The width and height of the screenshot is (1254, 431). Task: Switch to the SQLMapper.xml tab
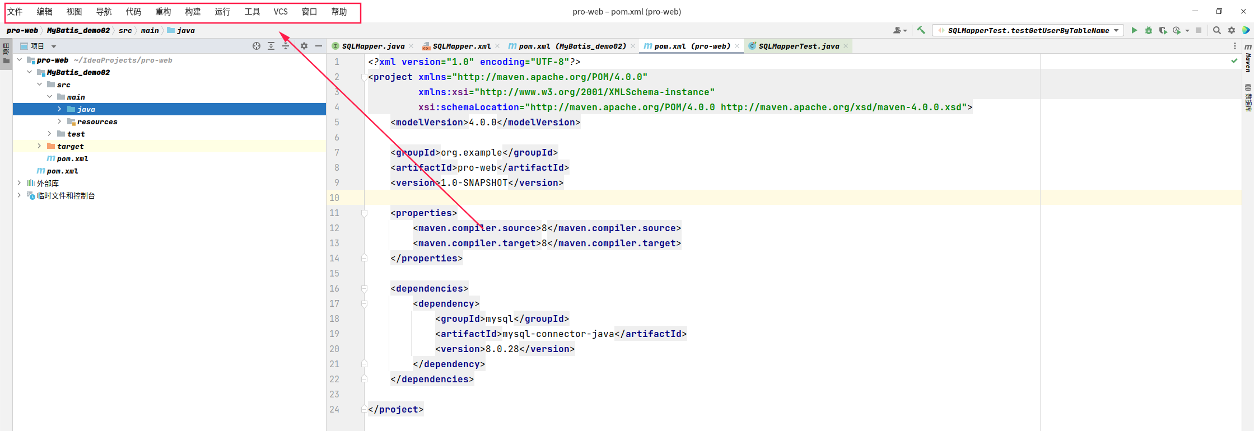(x=461, y=46)
